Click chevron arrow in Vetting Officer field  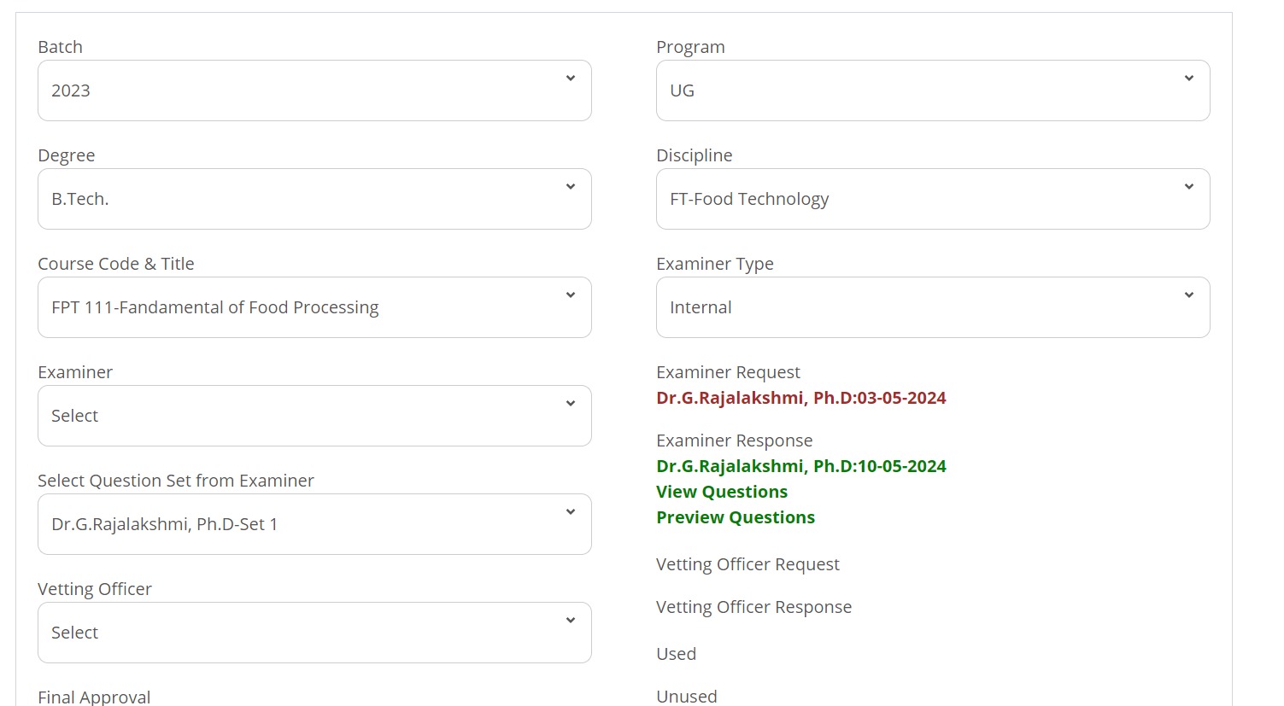click(x=571, y=621)
